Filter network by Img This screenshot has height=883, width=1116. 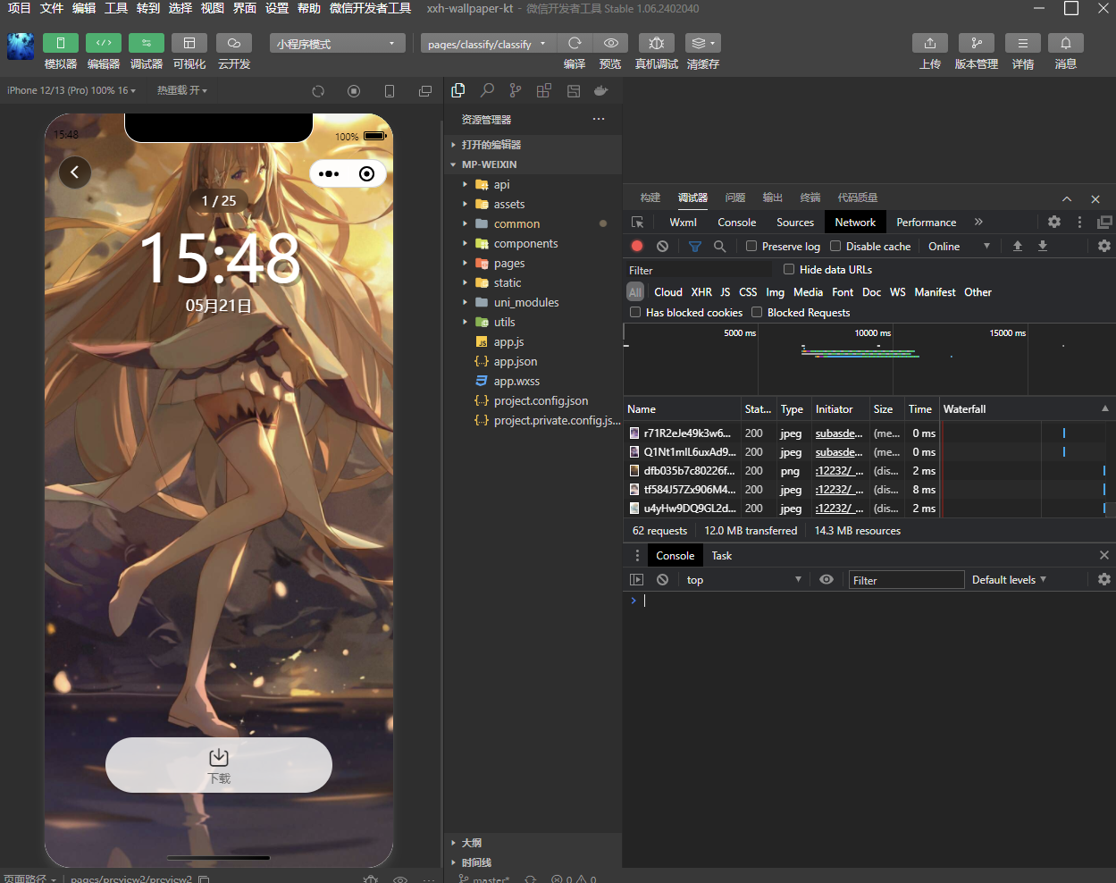click(x=775, y=291)
